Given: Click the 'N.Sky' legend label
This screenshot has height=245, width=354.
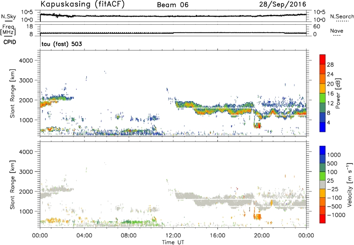Looking at the screenshot, I should (x=8, y=16).
